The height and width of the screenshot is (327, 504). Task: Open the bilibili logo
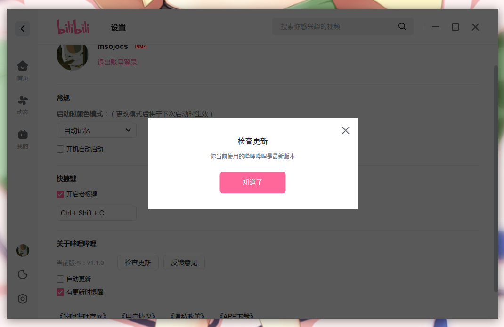73,27
